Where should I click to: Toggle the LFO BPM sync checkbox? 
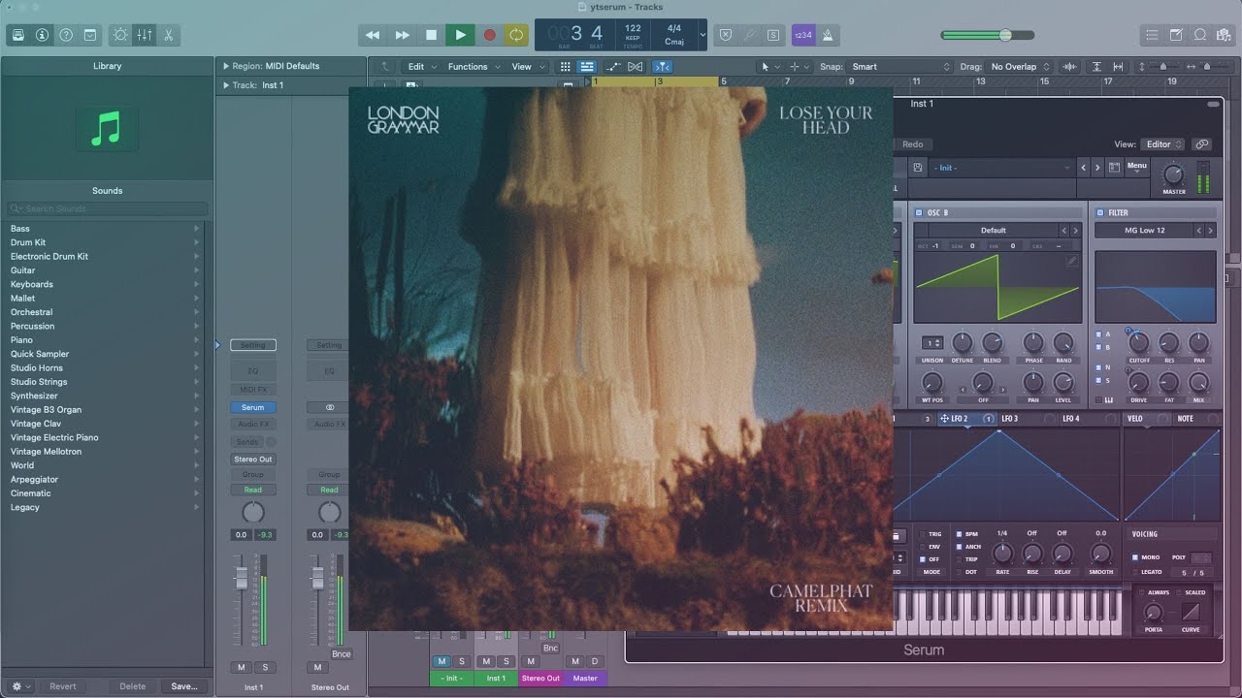point(959,534)
